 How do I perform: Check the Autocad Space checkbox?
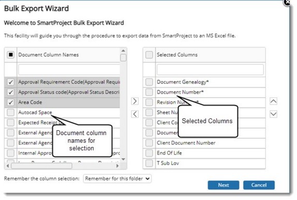(x=10, y=112)
